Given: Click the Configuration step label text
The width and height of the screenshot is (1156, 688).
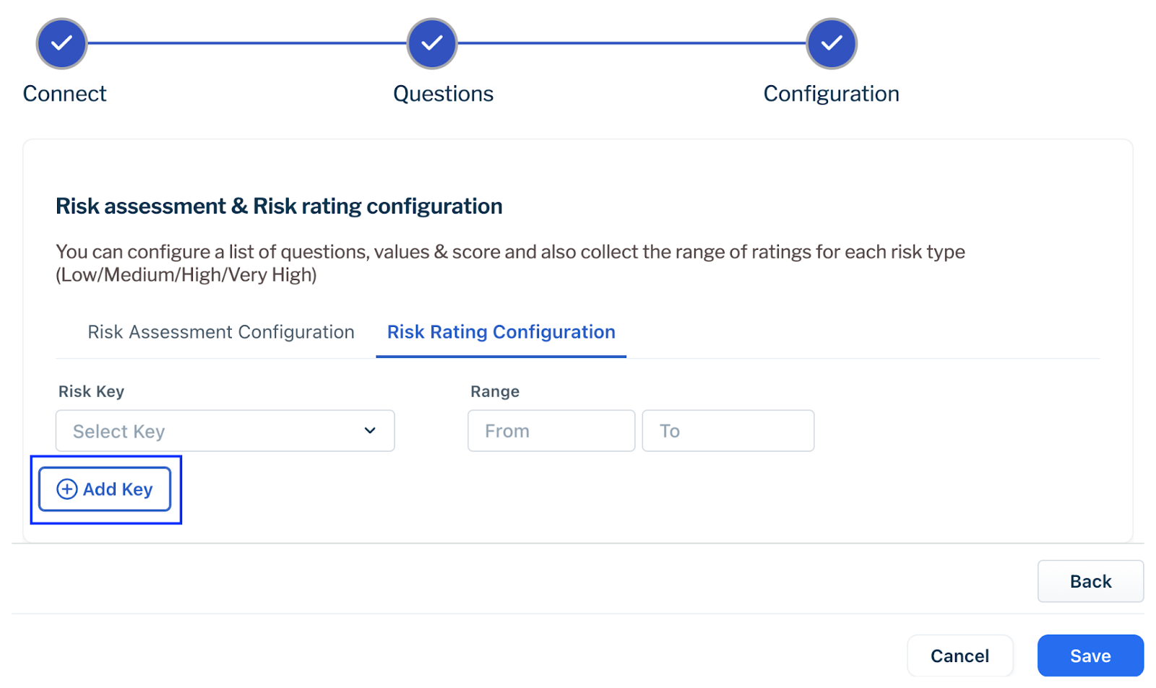Looking at the screenshot, I should click(831, 94).
